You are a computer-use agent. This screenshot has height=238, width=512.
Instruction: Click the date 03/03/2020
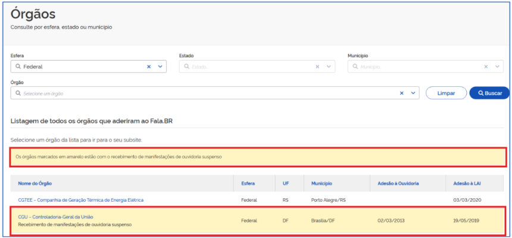(467, 200)
